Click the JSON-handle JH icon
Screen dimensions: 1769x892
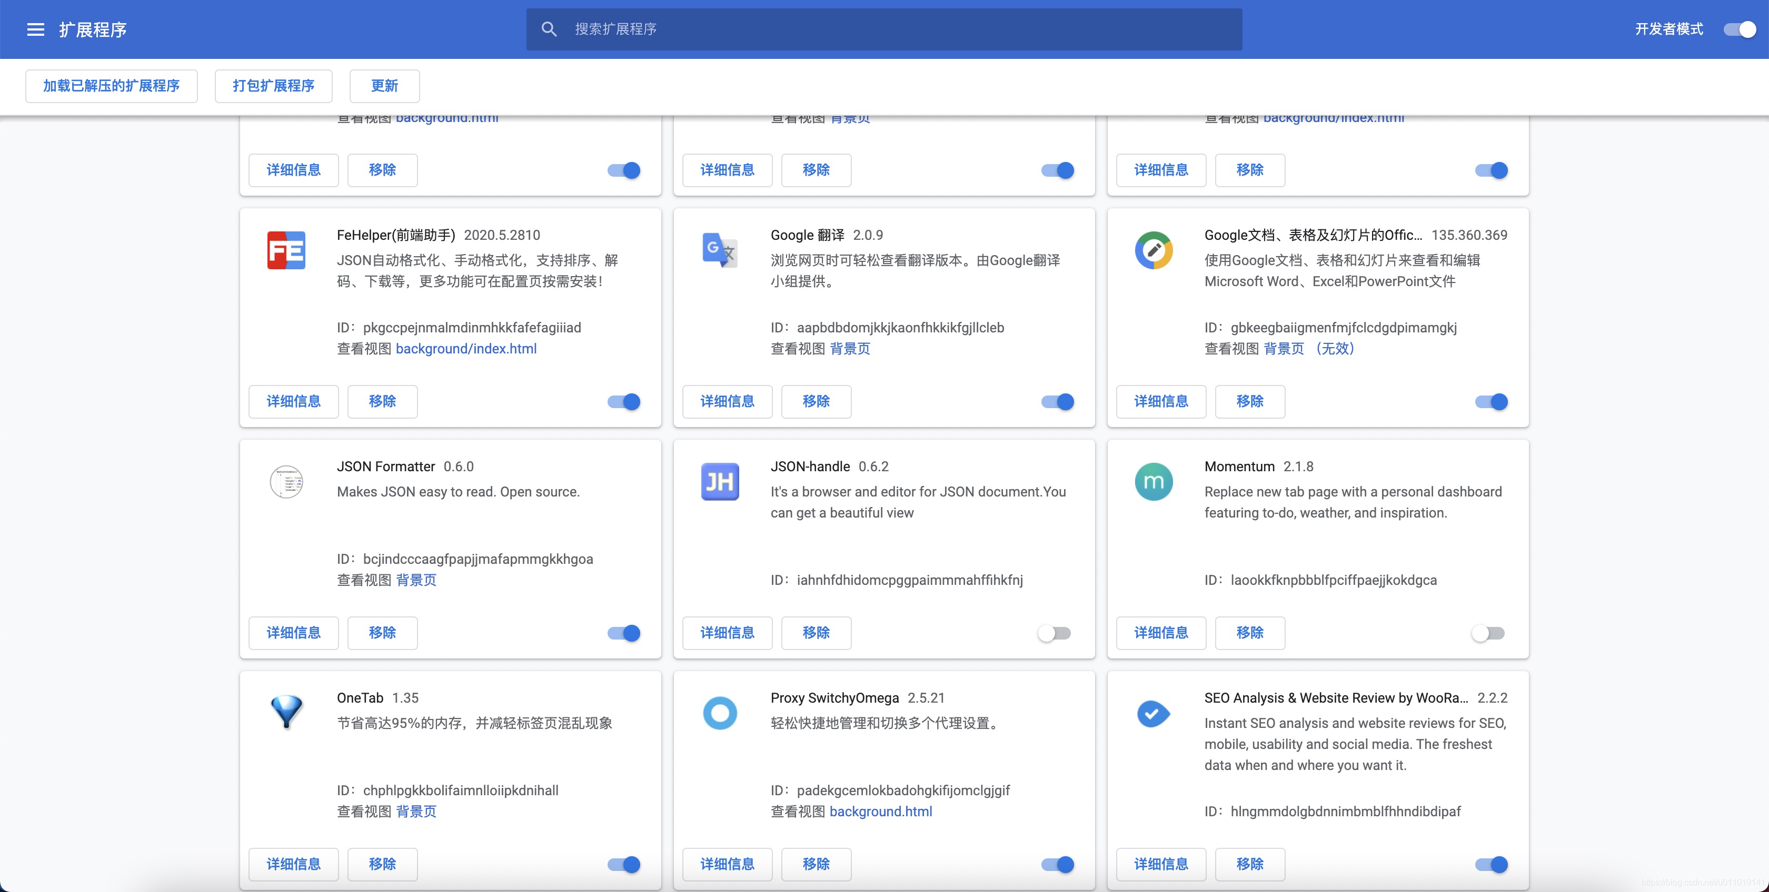[720, 482]
